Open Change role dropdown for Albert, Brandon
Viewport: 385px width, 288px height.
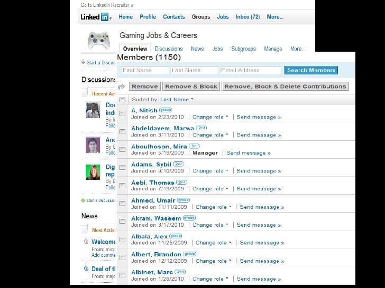(x=213, y=261)
